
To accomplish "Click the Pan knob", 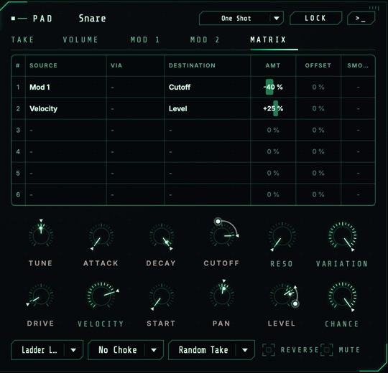I will tap(222, 296).
